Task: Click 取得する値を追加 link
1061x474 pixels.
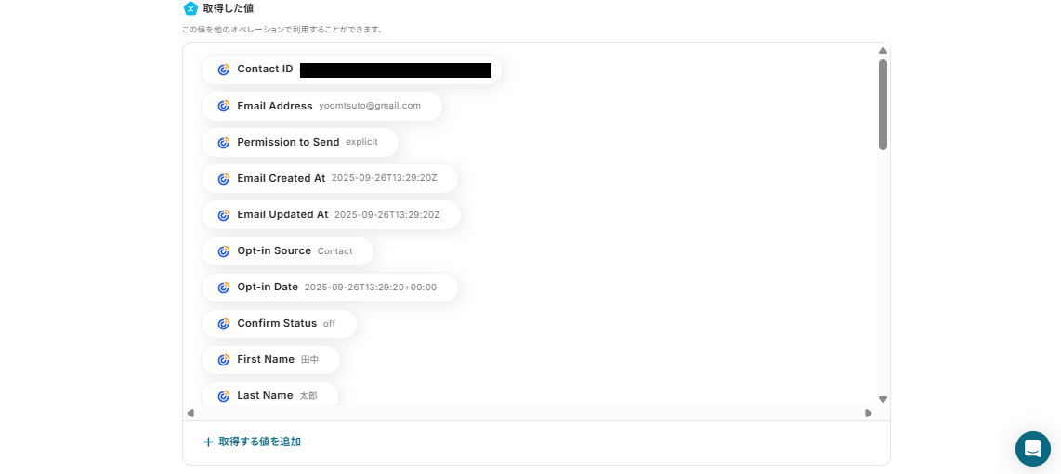Action: [x=260, y=442]
